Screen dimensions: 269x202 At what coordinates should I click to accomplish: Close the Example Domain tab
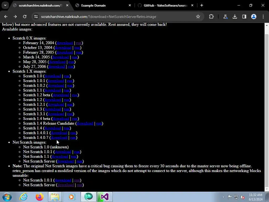(130, 5)
